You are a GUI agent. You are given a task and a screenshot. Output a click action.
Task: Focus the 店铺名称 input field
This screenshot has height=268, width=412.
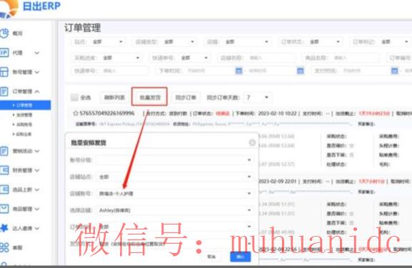tap(271, 58)
